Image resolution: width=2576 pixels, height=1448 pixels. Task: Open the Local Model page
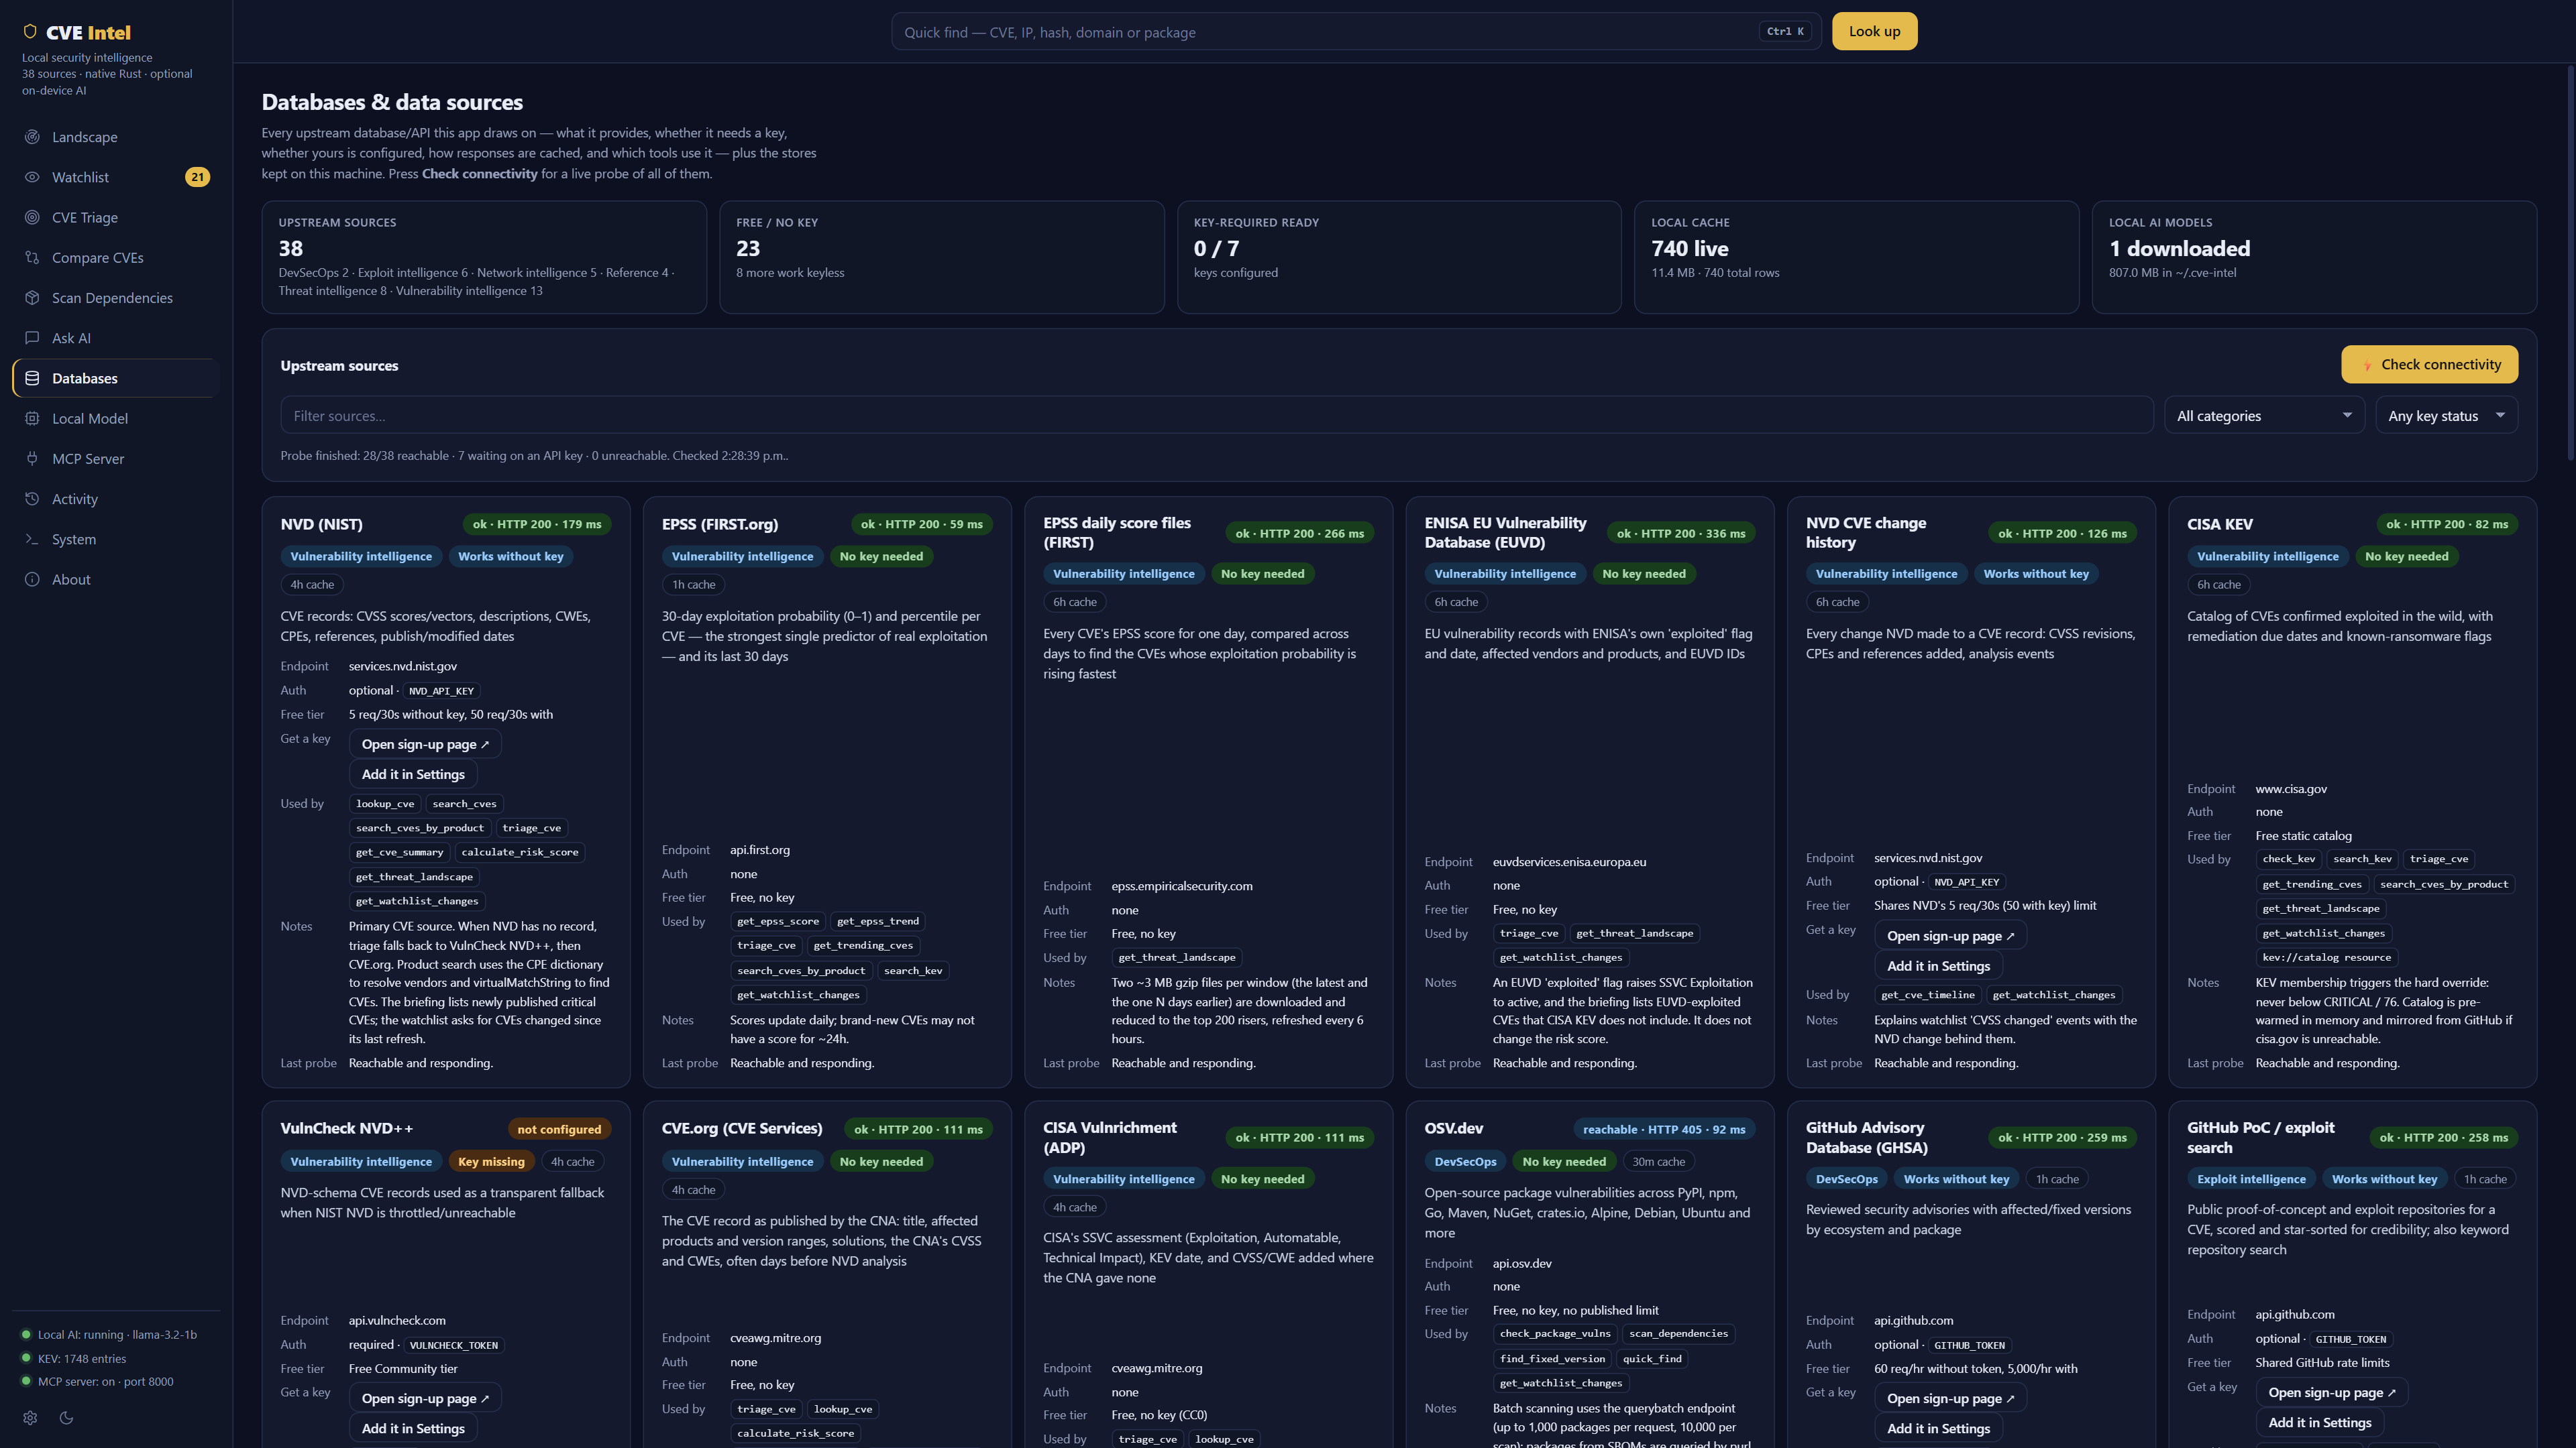(x=116, y=418)
